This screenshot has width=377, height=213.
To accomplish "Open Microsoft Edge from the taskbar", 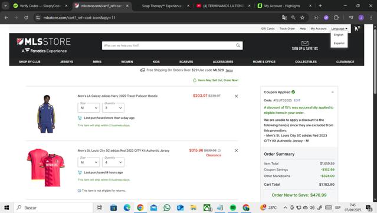I will click(x=127, y=208).
